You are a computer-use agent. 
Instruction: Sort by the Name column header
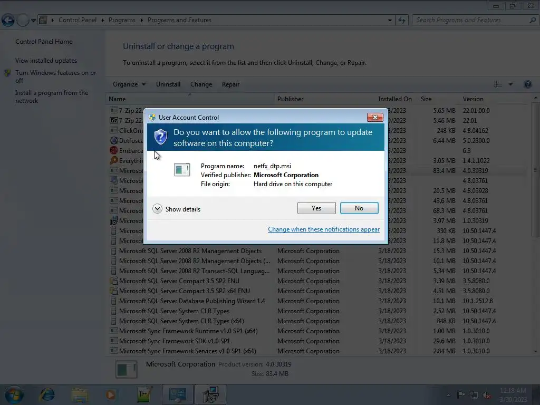pos(190,99)
